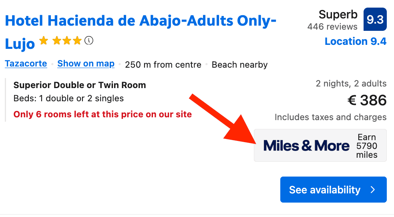Image resolution: width=394 pixels, height=217 pixels.
Task: Click the Superb rating label
Action: [338, 15]
